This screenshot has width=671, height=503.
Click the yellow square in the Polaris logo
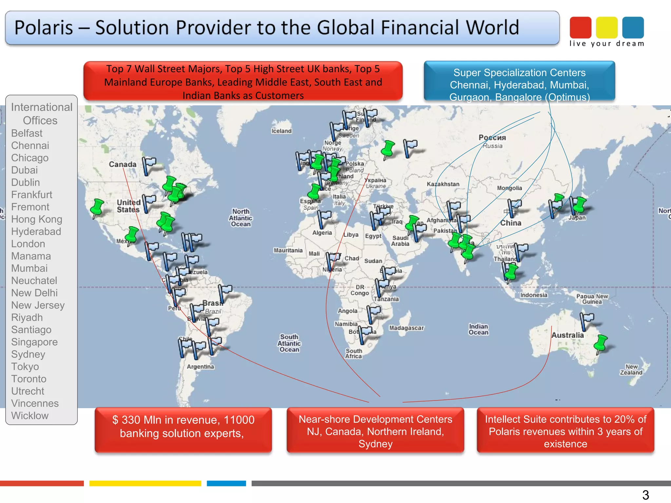pos(607,28)
